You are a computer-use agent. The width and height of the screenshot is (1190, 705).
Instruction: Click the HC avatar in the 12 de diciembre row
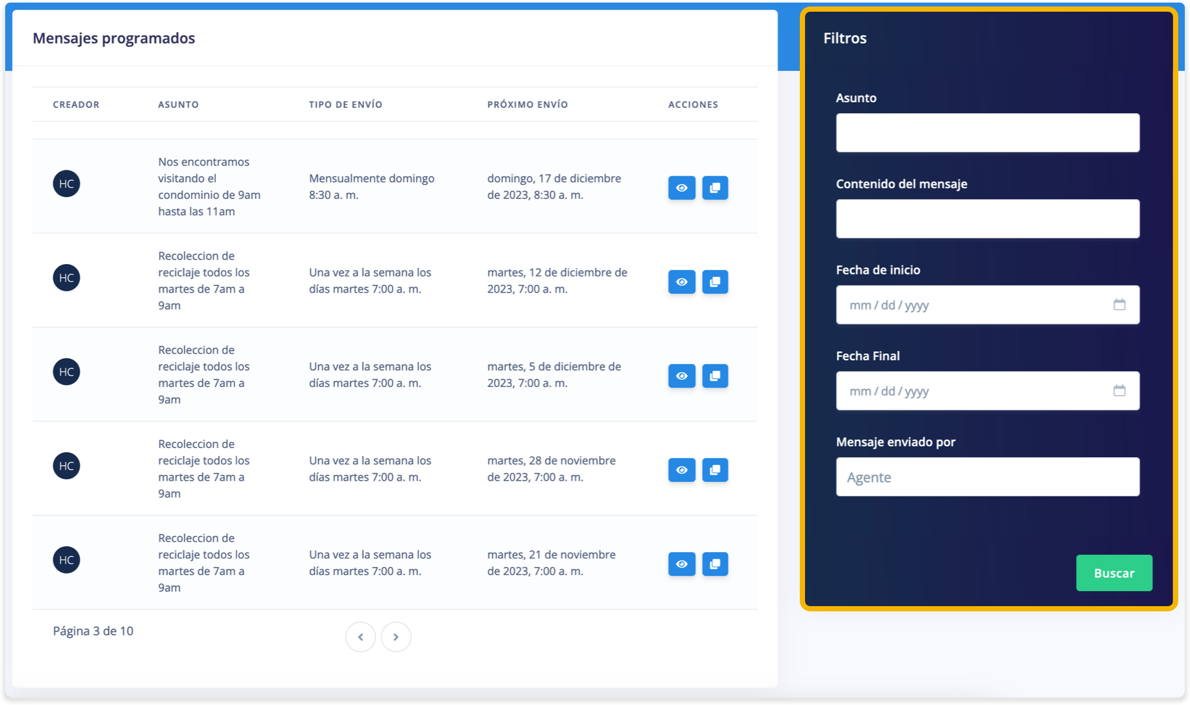pos(66,278)
